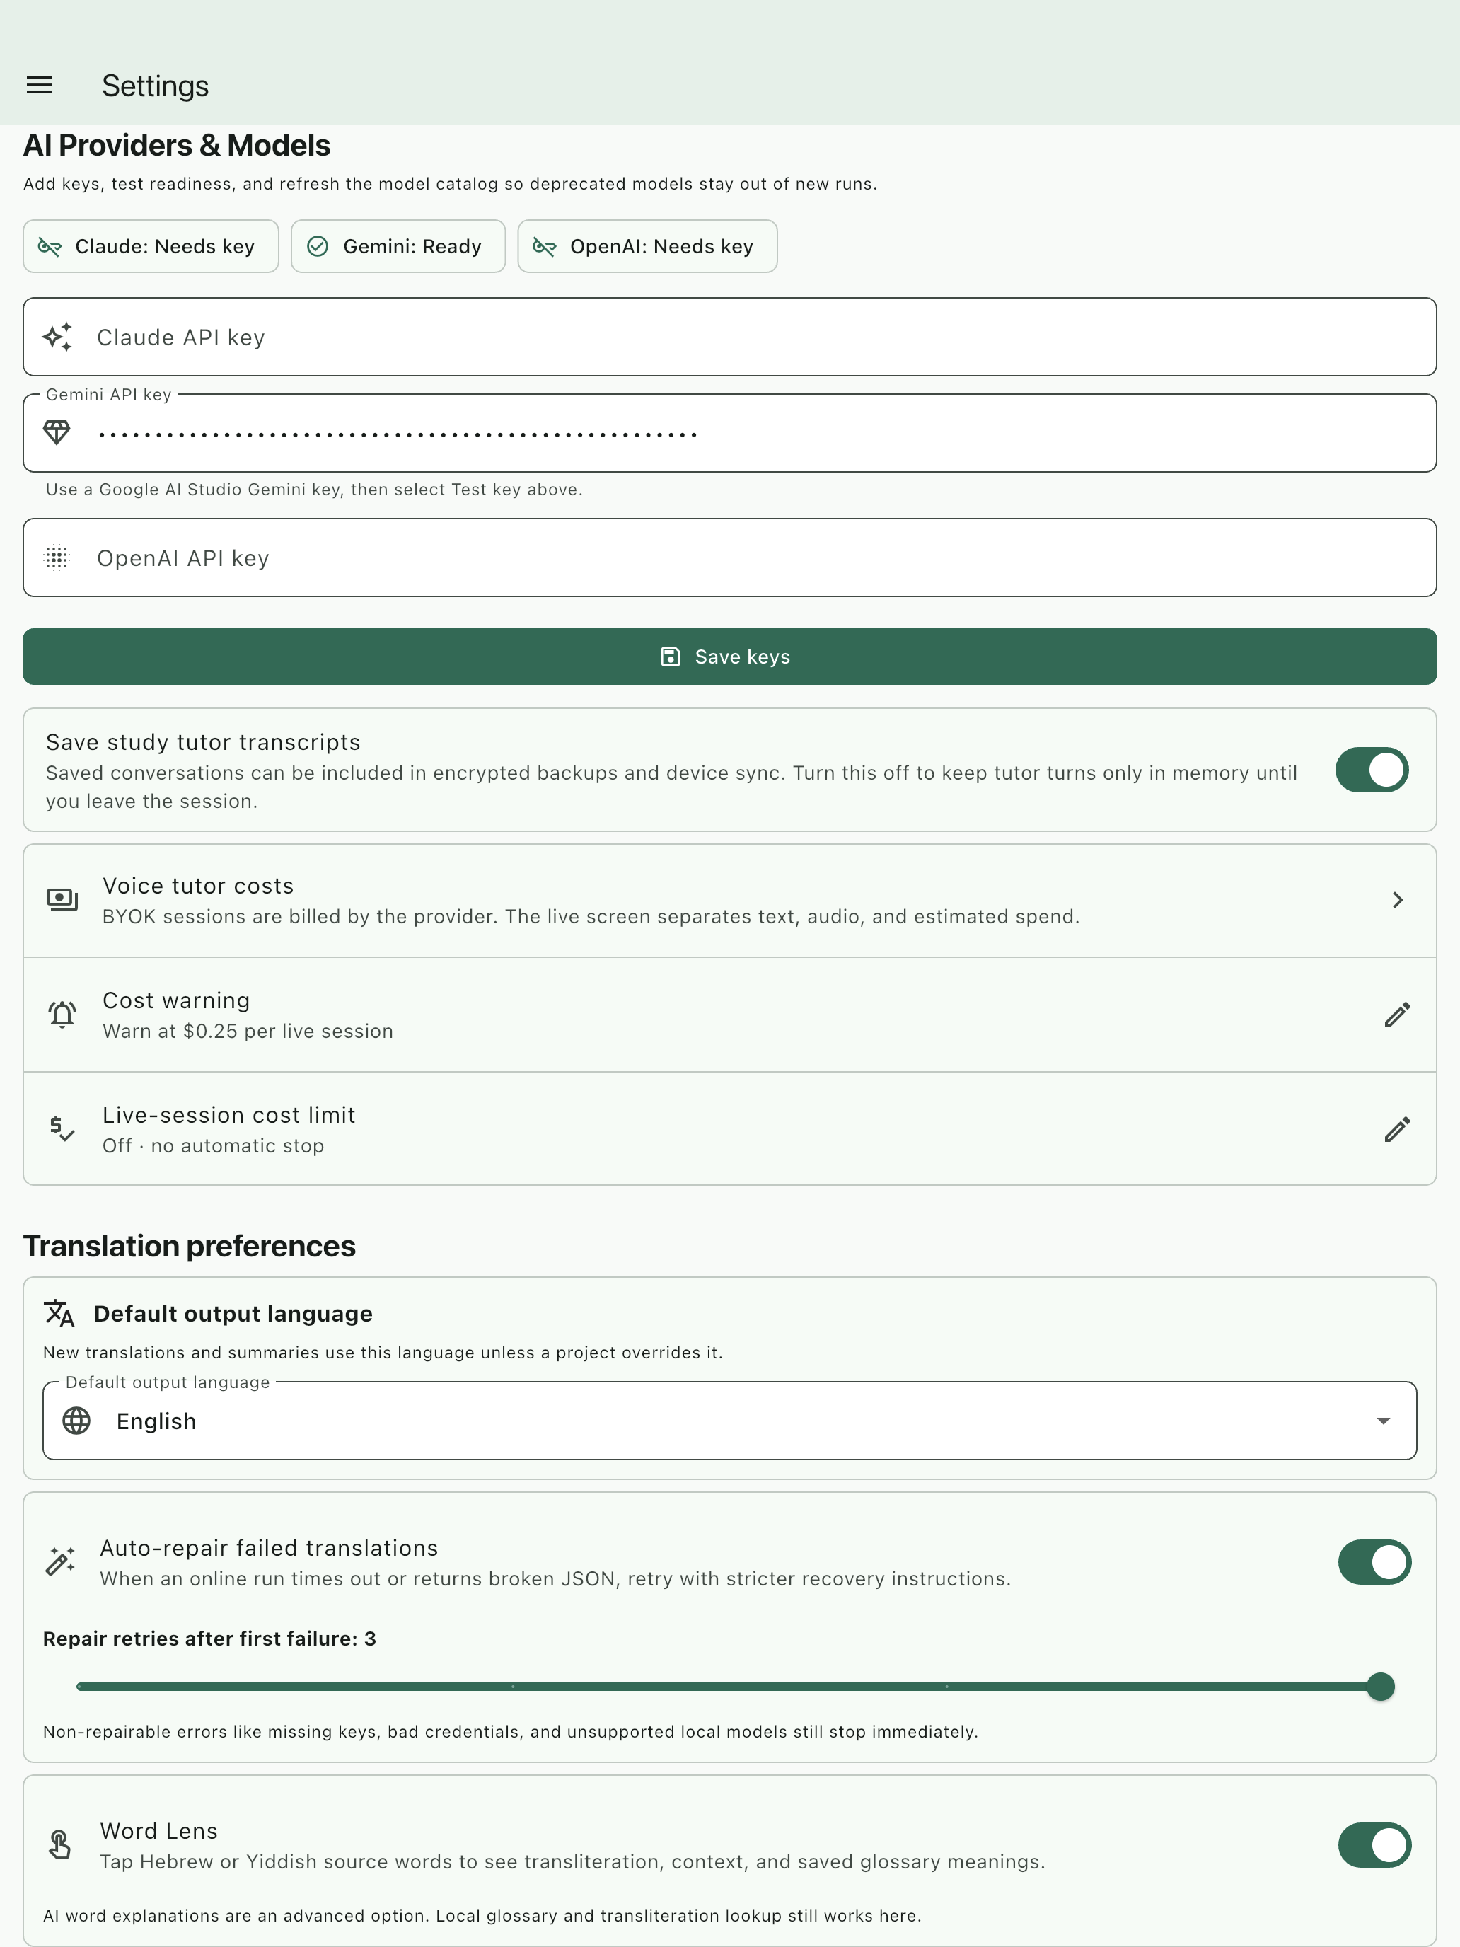Open the Default output language dropdown
The height and width of the screenshot is (1947, 1460).
pos(729,1421)
